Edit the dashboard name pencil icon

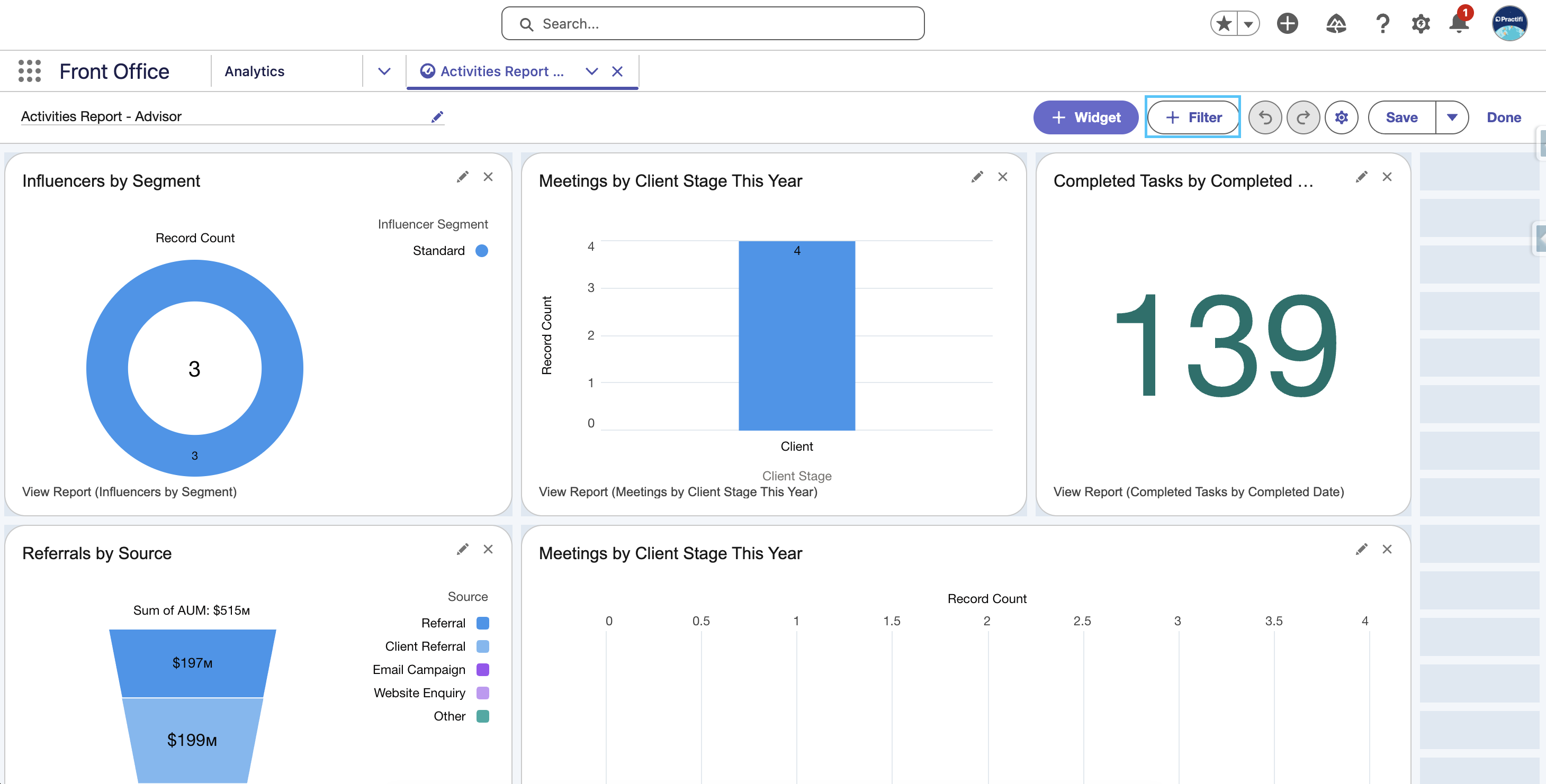[x=437, y=116]
